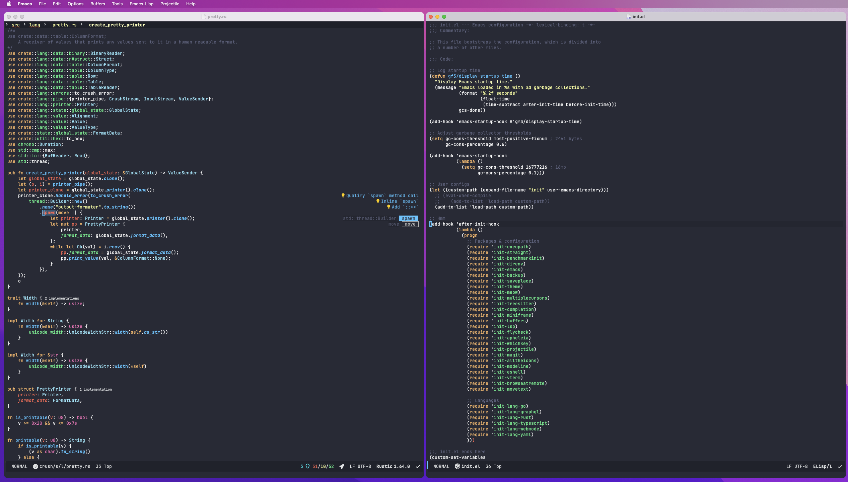Screen dimensions: 848x482
Task: Expand the chevron before pretty.rs in breadcrumb
Action: point(45,24)
